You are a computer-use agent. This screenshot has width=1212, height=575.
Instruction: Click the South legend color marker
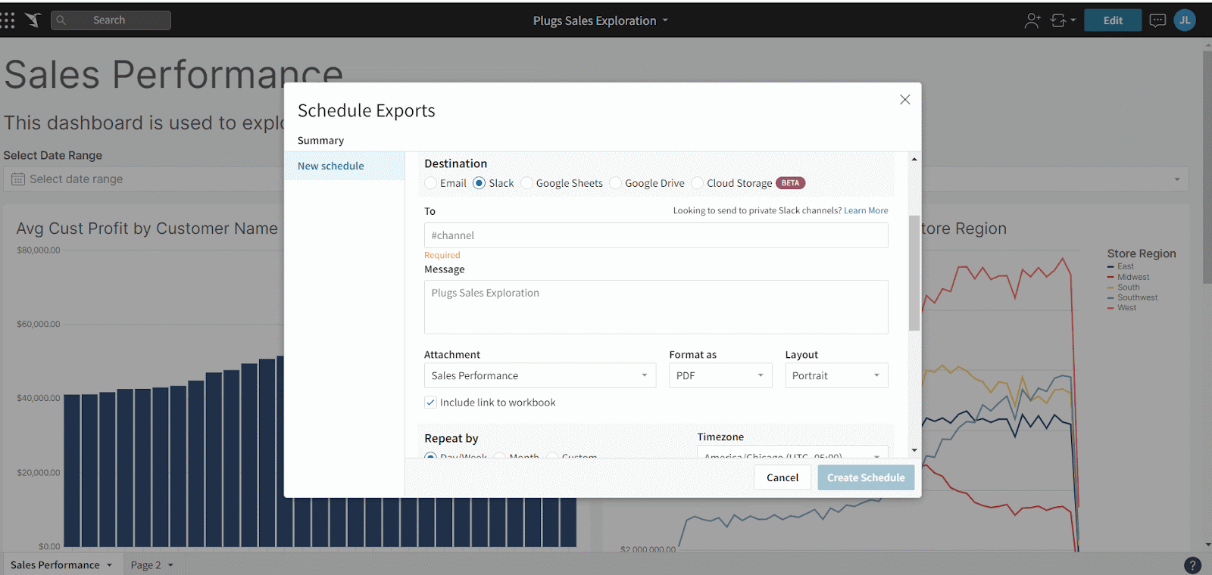(1110, 287)
